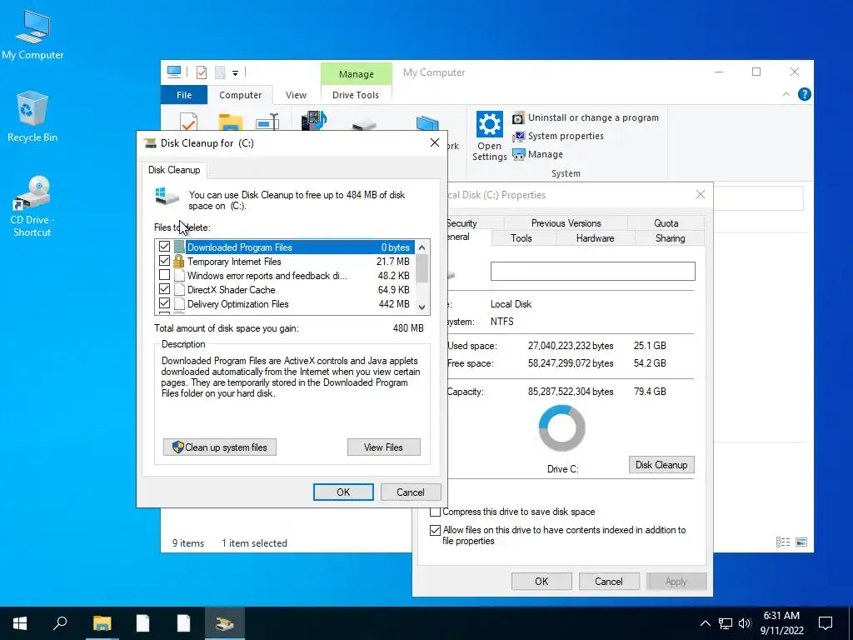Enable Compress this drive to save disk space
This screenshot has width=853, height=640.
click(435, 512)
